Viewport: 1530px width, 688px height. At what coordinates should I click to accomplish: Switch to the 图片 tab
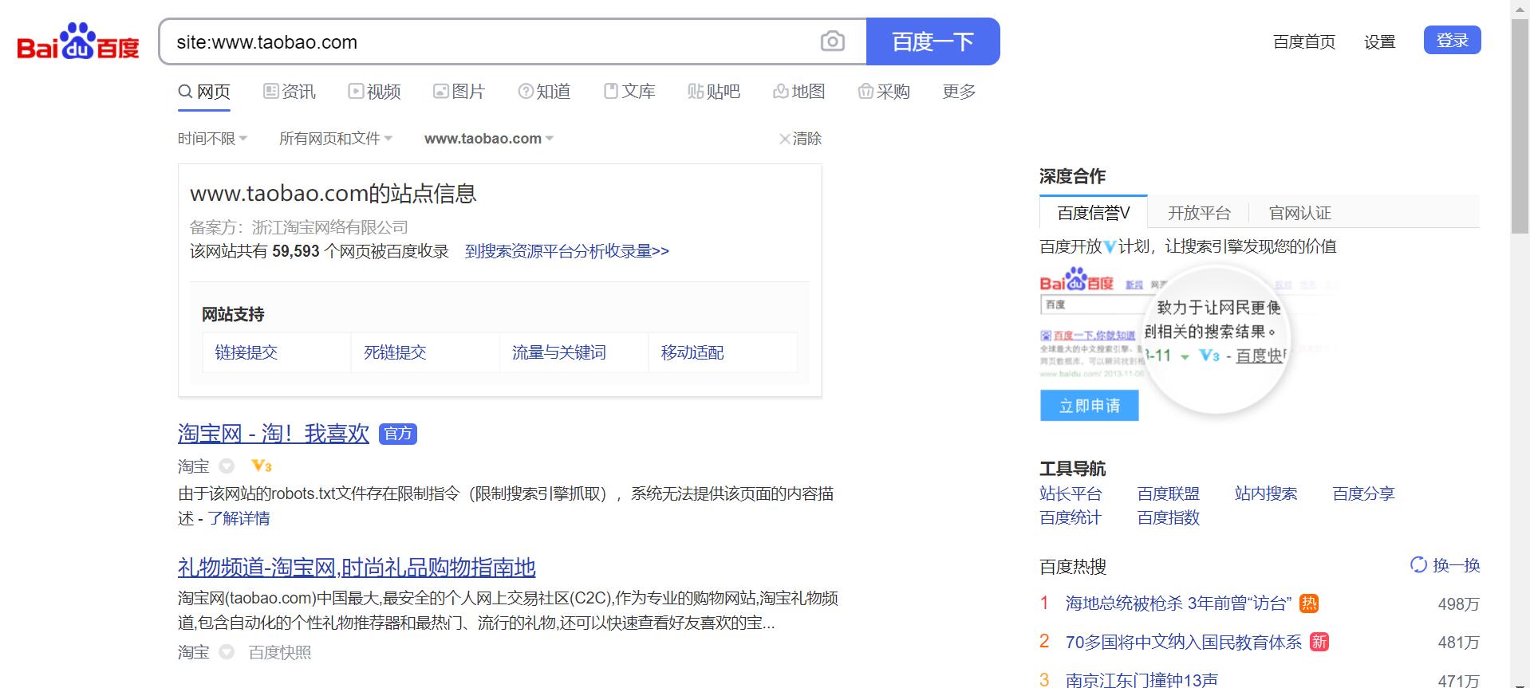pyautogui.click(x=459, y=92)
